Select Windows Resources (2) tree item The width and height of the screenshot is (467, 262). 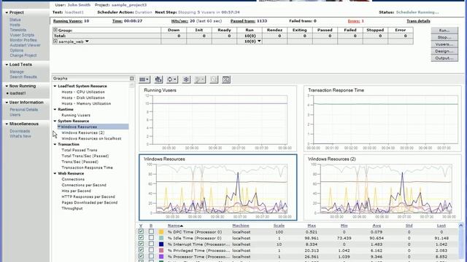tap(82, 132)
